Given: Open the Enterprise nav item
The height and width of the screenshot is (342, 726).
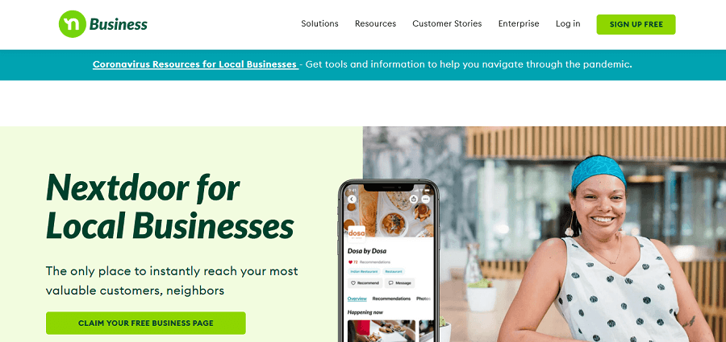Looking at the screenshot, I should tap(519, 23).
